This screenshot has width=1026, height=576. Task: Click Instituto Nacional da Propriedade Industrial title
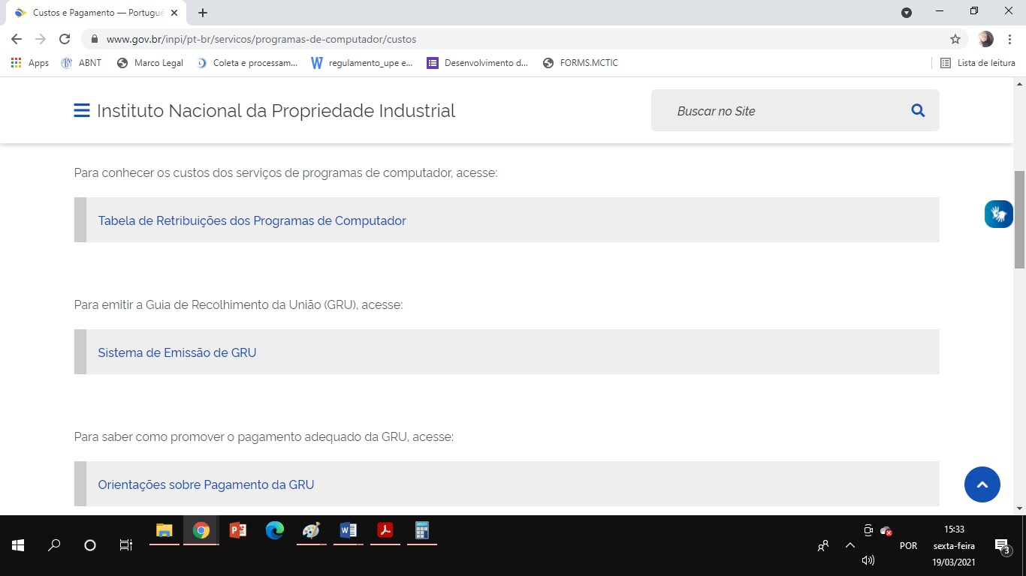click(276, 110)
